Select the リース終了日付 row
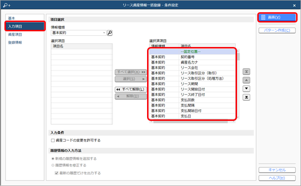This screenshot has height=186, width=301. [192, 94]
